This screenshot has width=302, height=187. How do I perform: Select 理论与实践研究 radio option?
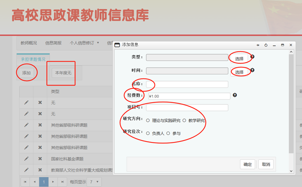point(148,120)
